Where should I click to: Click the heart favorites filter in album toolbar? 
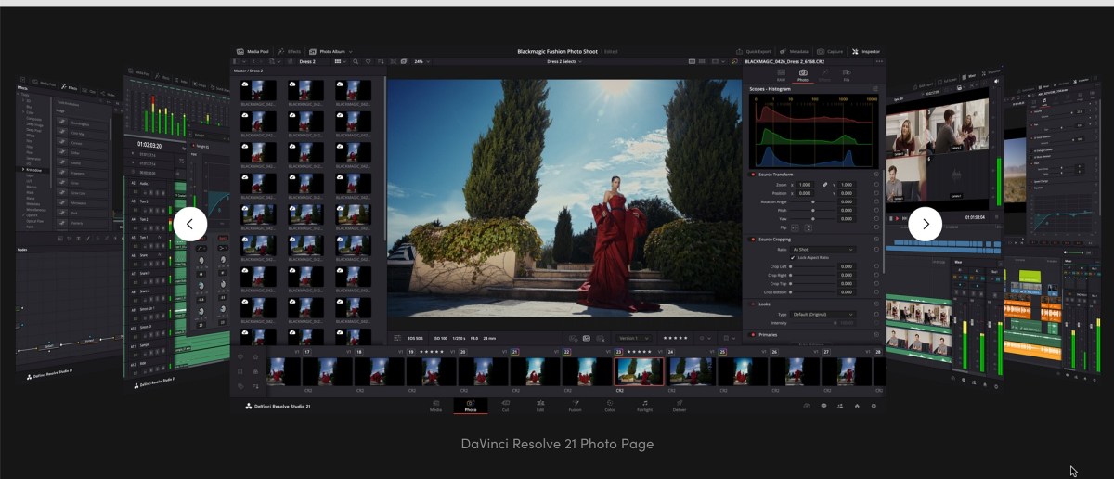click(369, 61)
